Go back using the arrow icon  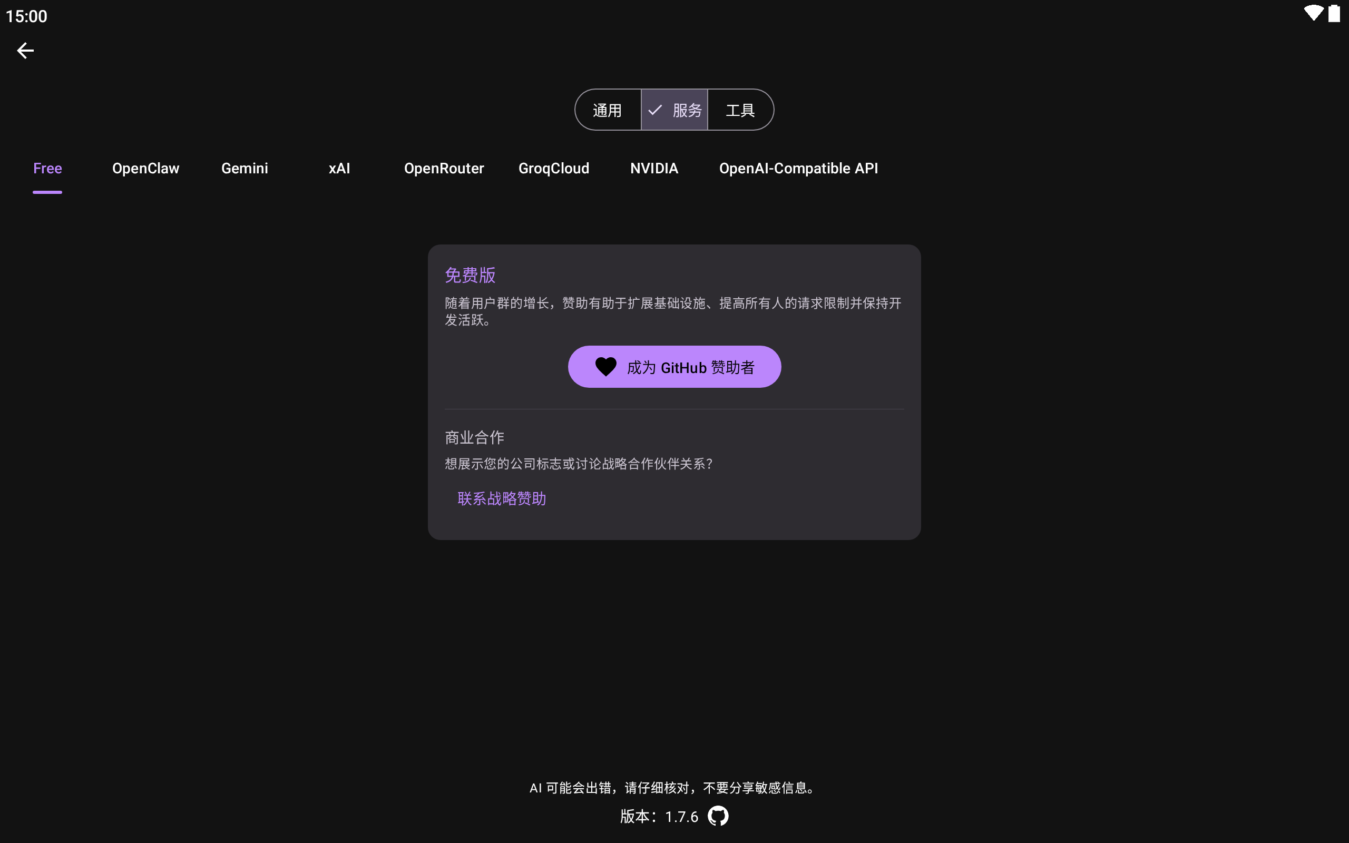[x=25, y=51]
